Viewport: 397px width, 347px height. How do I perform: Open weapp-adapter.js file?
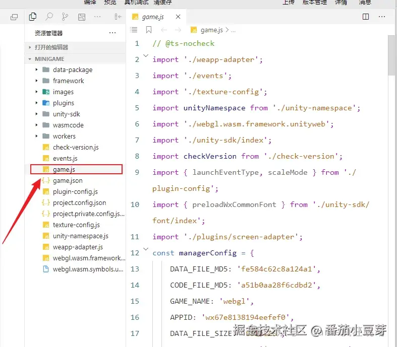click(75, 247)
